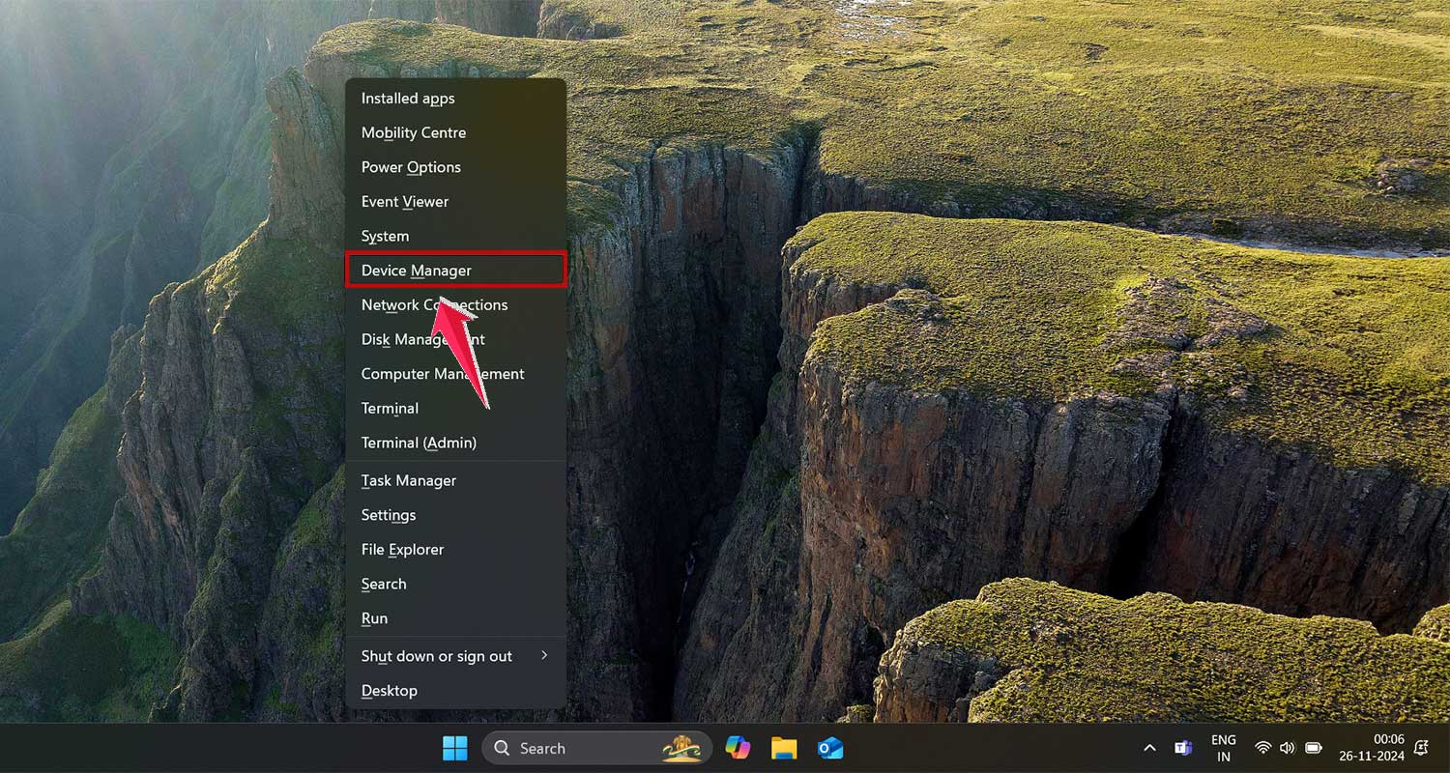Launch File Explorer from the taskbar
The width and height of the screenshot is (1450, 773).
click(783, 748)
